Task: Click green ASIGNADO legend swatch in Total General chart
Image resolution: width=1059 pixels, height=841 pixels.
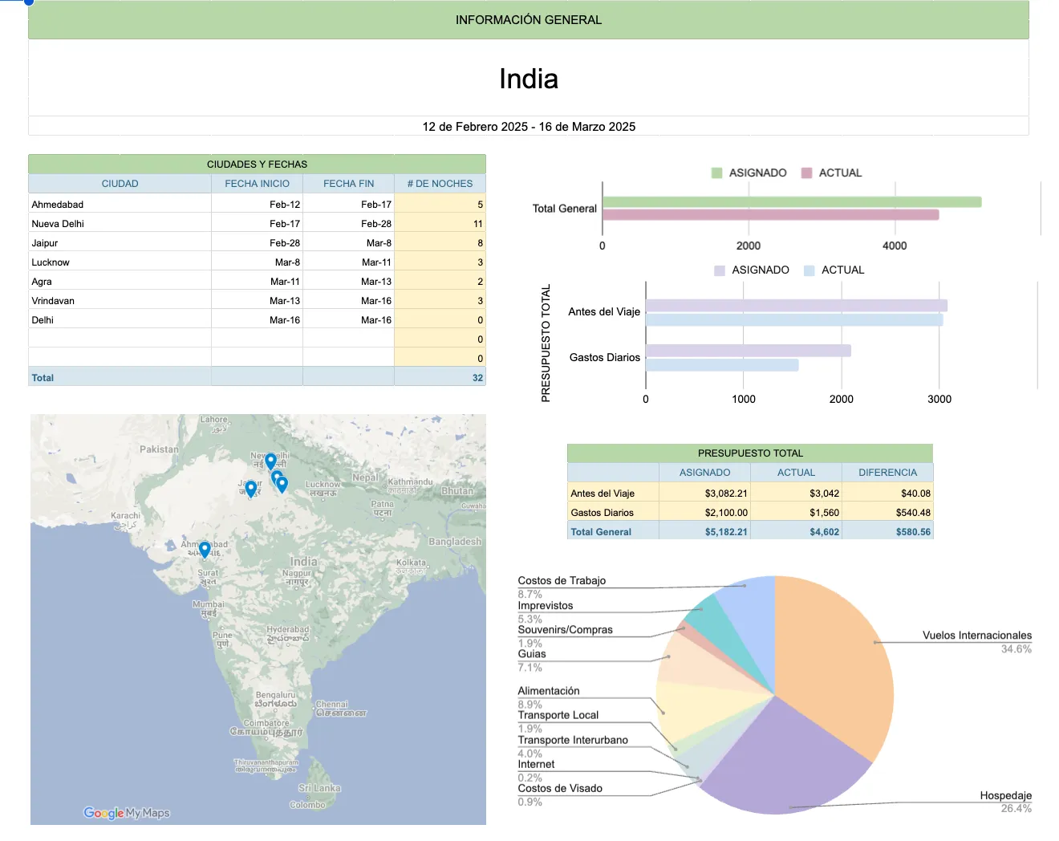Action: click(717, 173)
